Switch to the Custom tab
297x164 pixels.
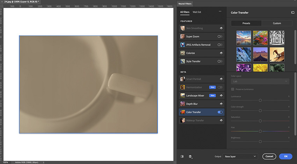(277, 23)
